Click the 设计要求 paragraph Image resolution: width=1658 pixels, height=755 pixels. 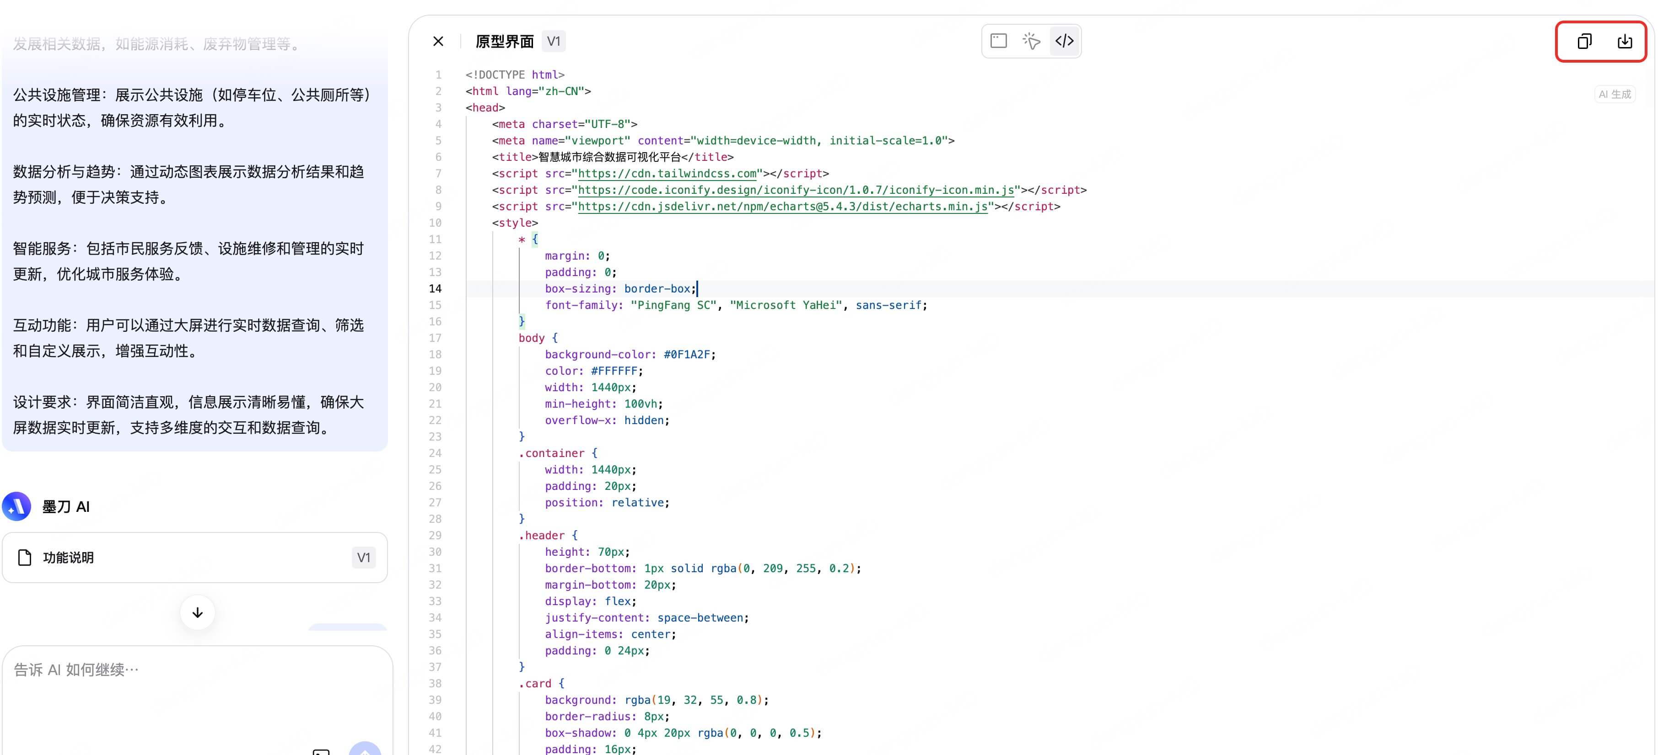click(x=188, y=415)
